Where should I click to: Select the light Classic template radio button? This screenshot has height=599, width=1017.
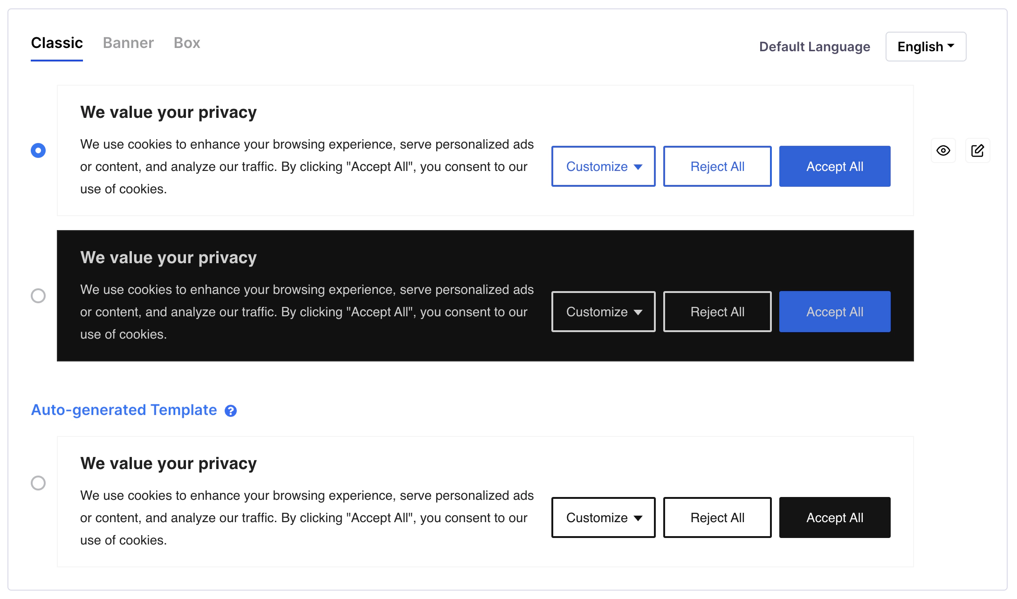coord(38,150)
